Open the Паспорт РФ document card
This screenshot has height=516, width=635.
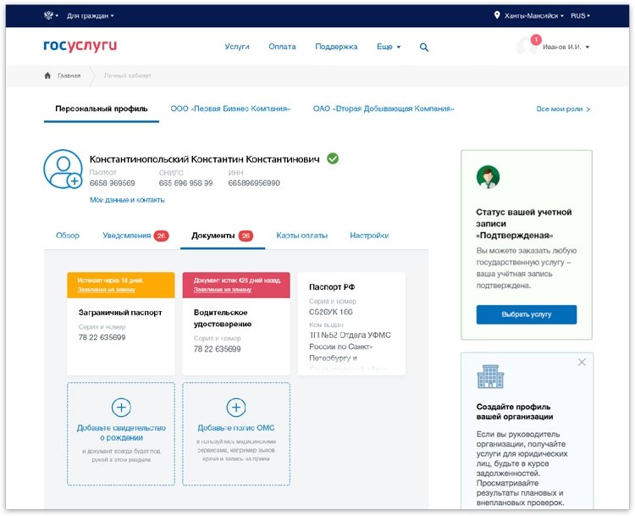pyautogui.click(x=351, y=324)
